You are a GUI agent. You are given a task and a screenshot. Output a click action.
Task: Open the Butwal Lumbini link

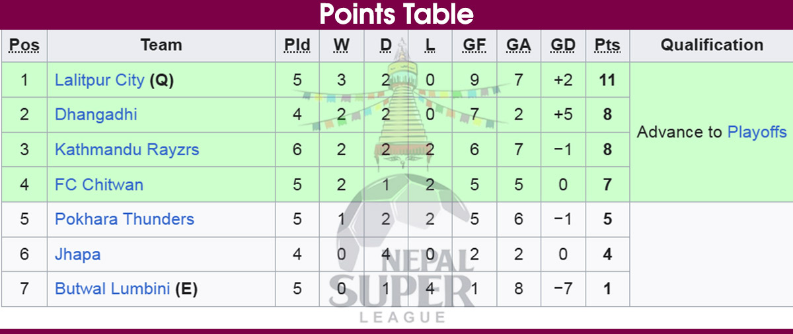[x=112, y=289]
